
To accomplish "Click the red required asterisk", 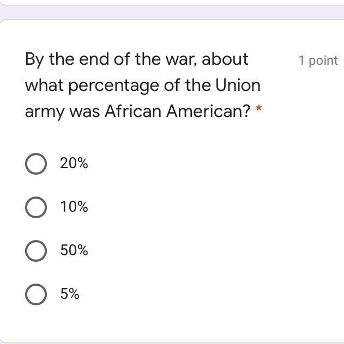I will click(259, 110).
